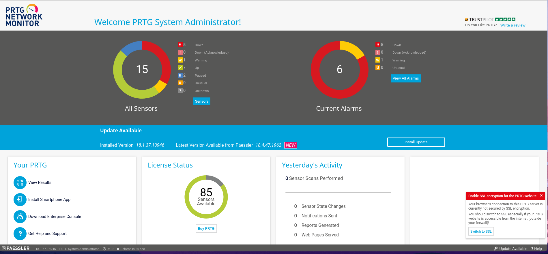The width and height of the screenshot is (548, 254).
Task: Click Down (Acknowledged) icon in Current Alarms
Action: 378,52
